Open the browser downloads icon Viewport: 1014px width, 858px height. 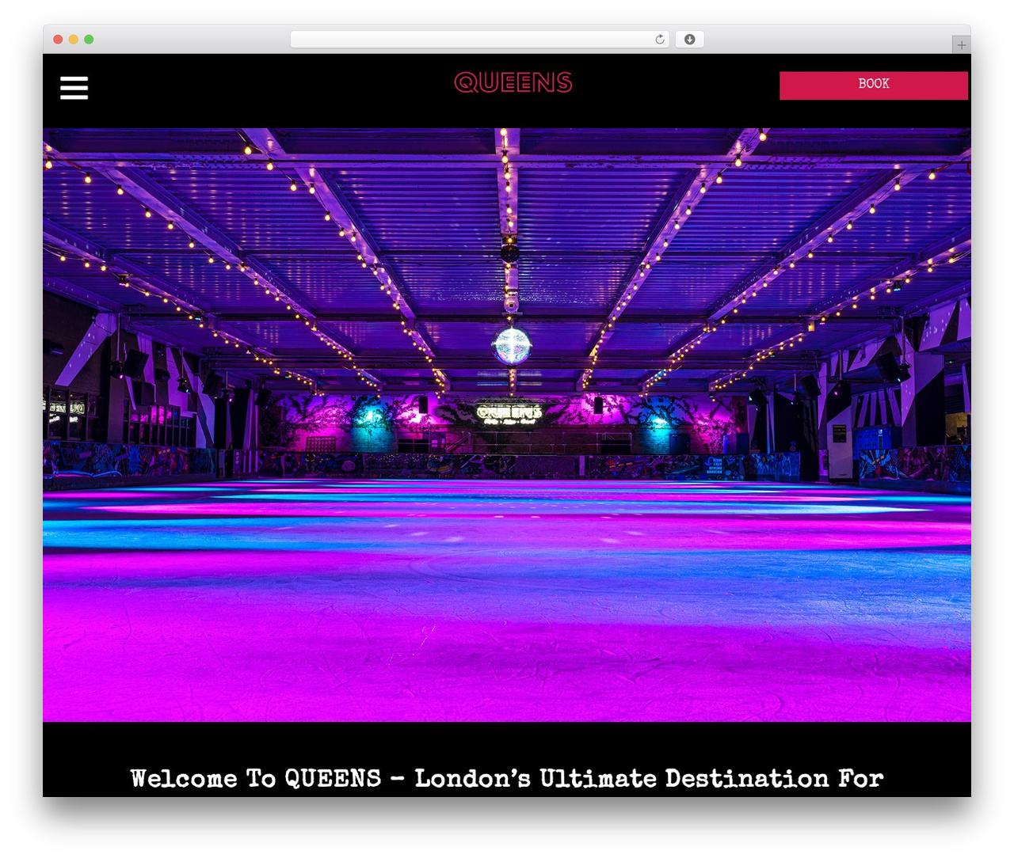[689, 39]
